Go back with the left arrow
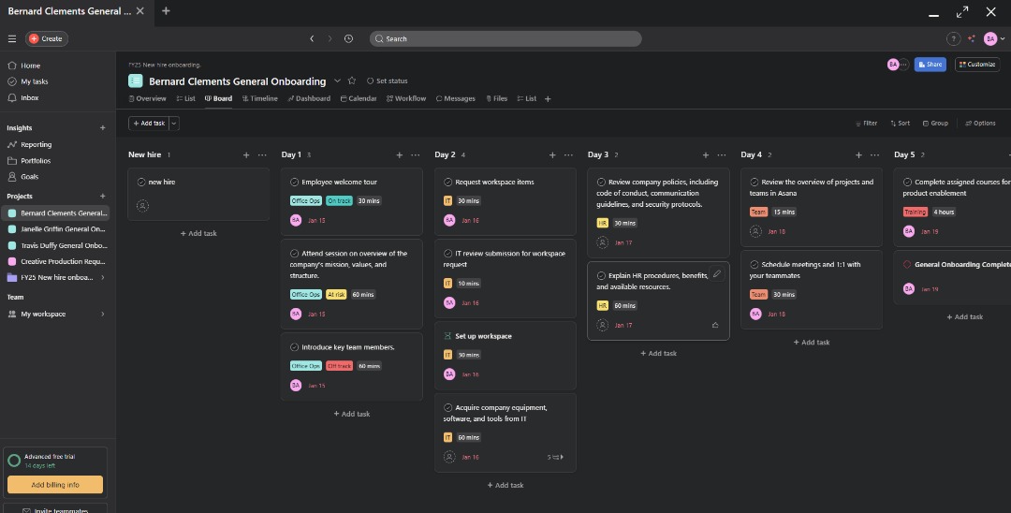This screenshot has width=1011, height=513. (312, 38)
